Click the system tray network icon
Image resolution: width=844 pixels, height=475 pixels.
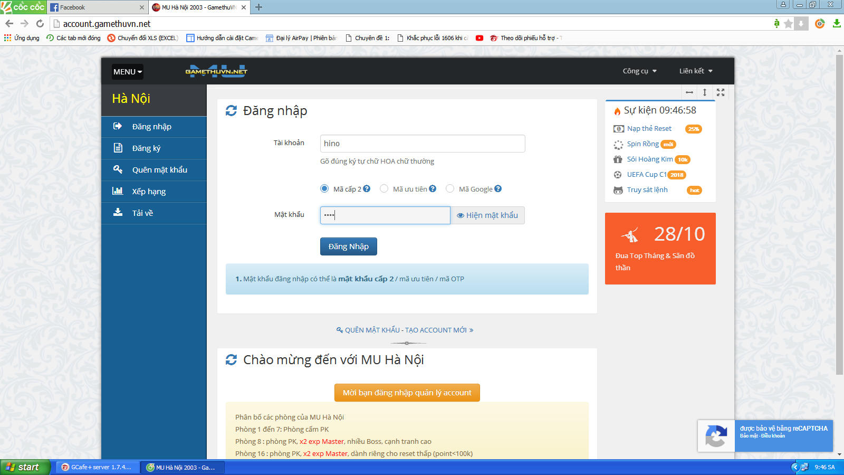tap(804, 467)
